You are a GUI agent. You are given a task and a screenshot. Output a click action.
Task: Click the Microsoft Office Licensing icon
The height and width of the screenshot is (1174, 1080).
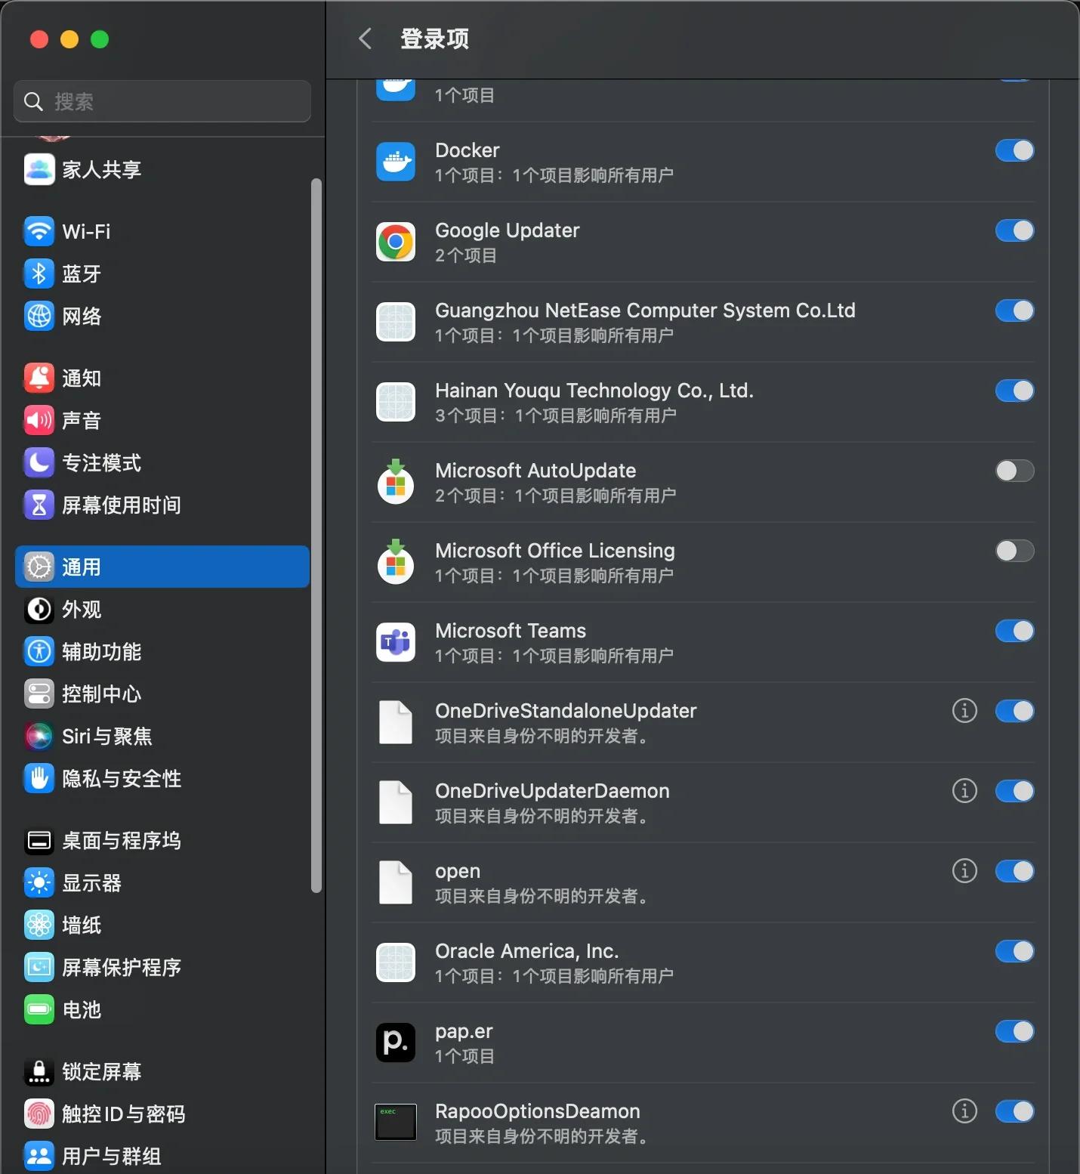[x=396, y=561]
